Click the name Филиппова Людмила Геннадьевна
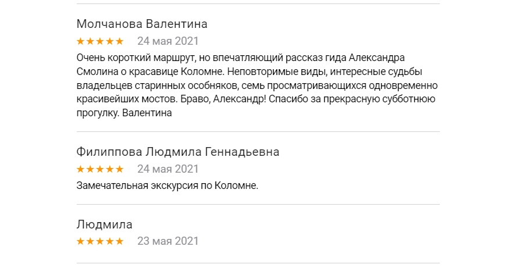The image size is (520, 275). (x=178, y=152)
